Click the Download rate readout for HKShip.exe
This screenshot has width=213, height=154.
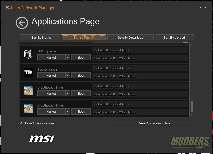140,58
